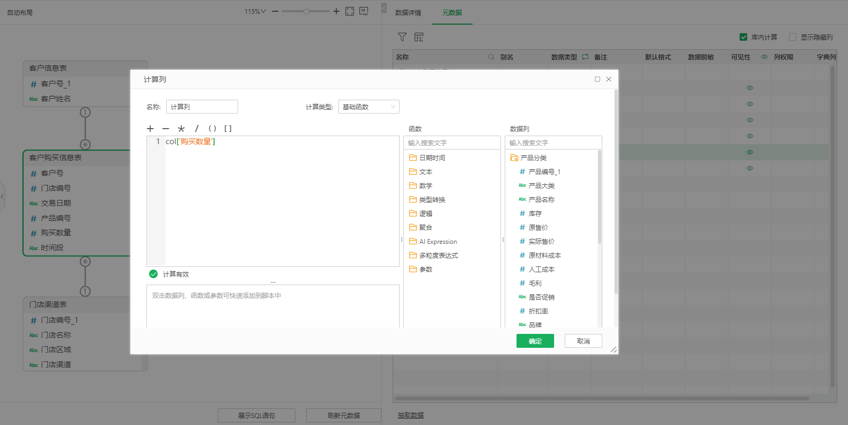Confirm with the 确定 button
The width and height of the screenshot is (848, 425).
[535, 341]
